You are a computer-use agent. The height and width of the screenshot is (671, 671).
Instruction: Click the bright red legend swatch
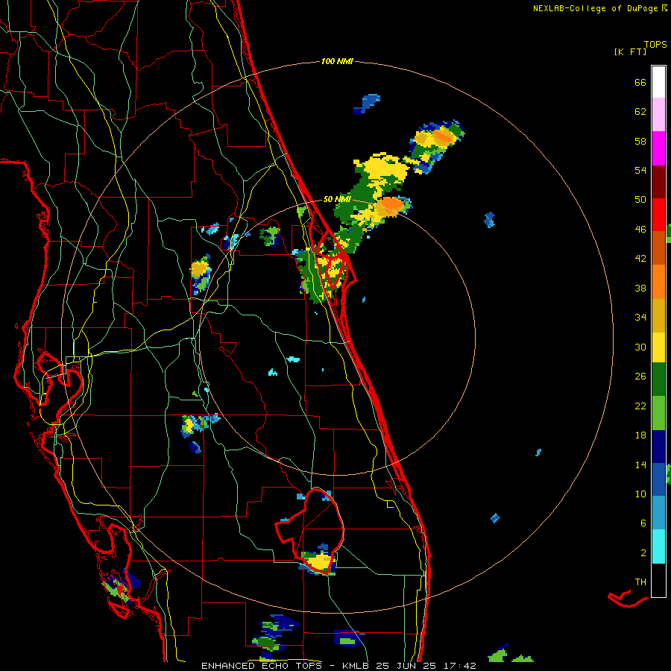[658, 215]
